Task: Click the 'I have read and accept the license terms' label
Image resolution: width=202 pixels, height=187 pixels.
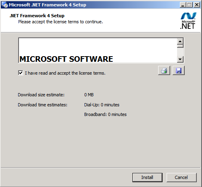Action: 65,73
